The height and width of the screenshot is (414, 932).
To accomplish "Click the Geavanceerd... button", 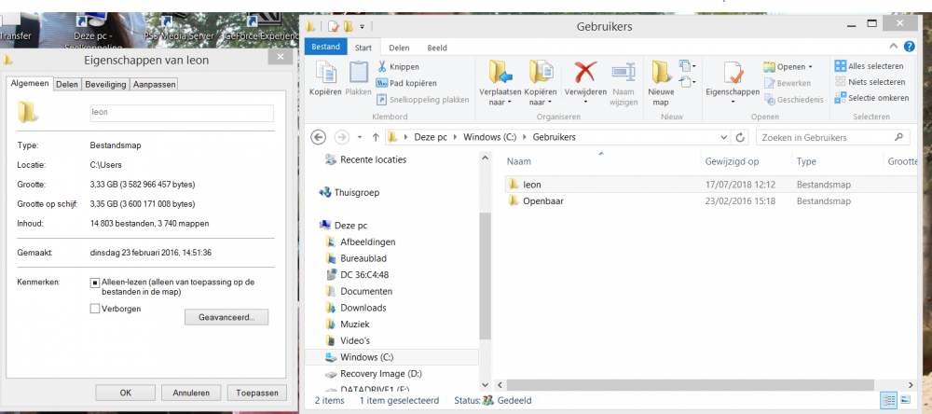I will pos(232,318).
